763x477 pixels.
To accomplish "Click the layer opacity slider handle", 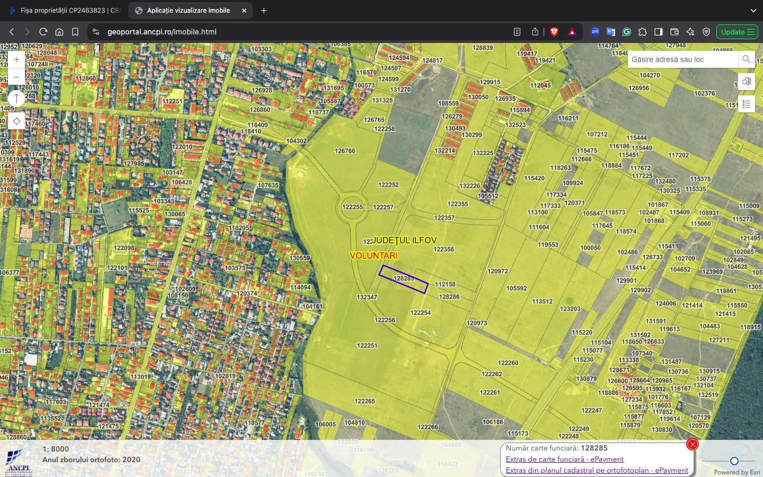I will coord(734,461).
